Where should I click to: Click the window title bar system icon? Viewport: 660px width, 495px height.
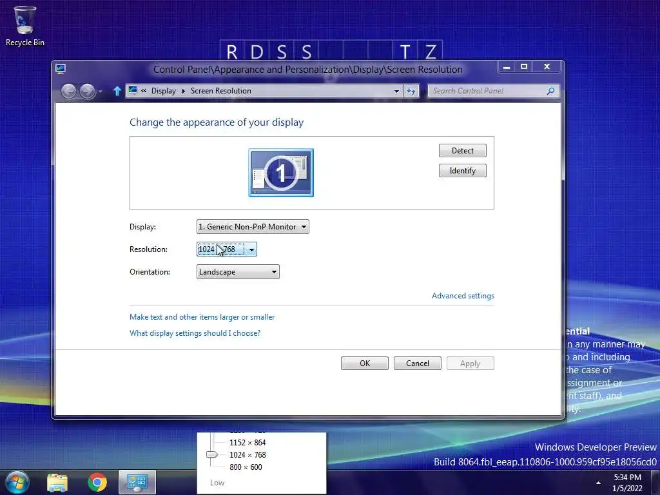(x=61, y=68)
